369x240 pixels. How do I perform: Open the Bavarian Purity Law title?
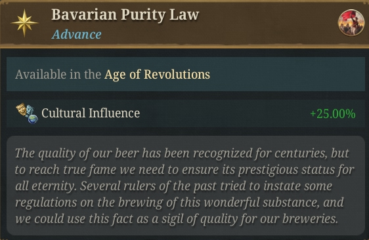(125, 14)
